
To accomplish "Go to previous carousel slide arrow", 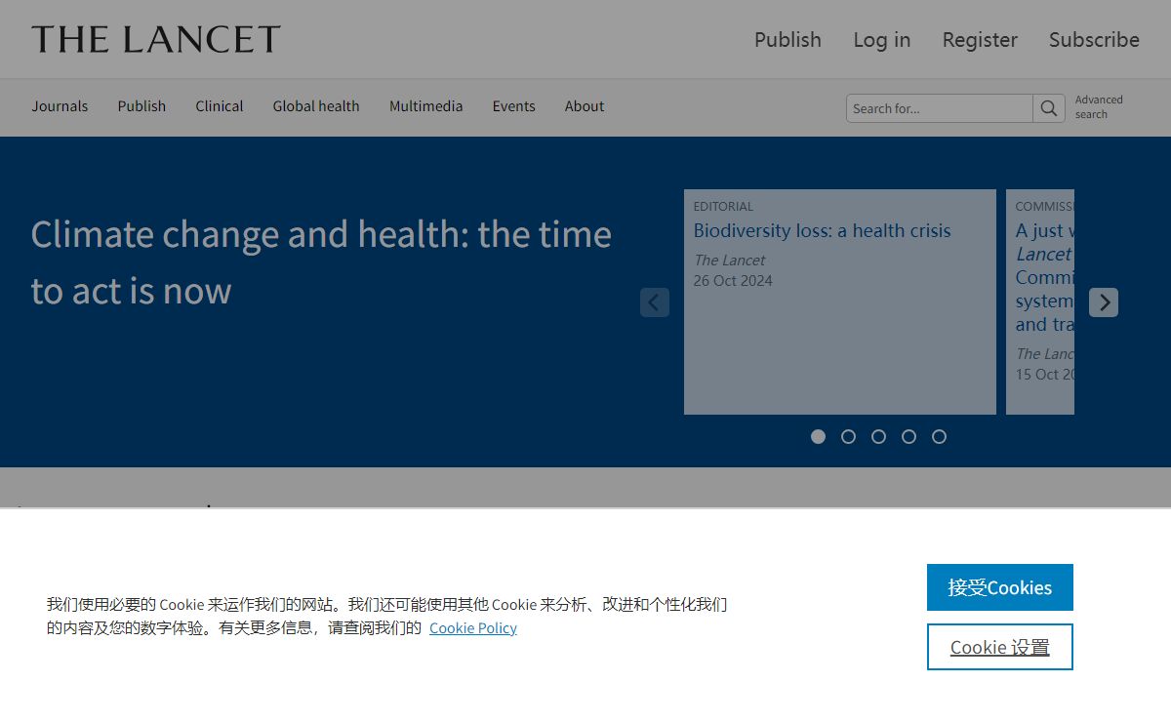I will 655,302.
